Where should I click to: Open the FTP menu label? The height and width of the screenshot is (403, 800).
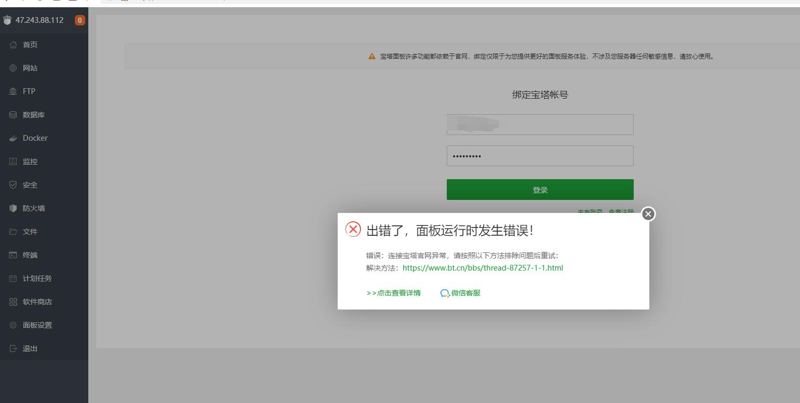coord(29,91)
